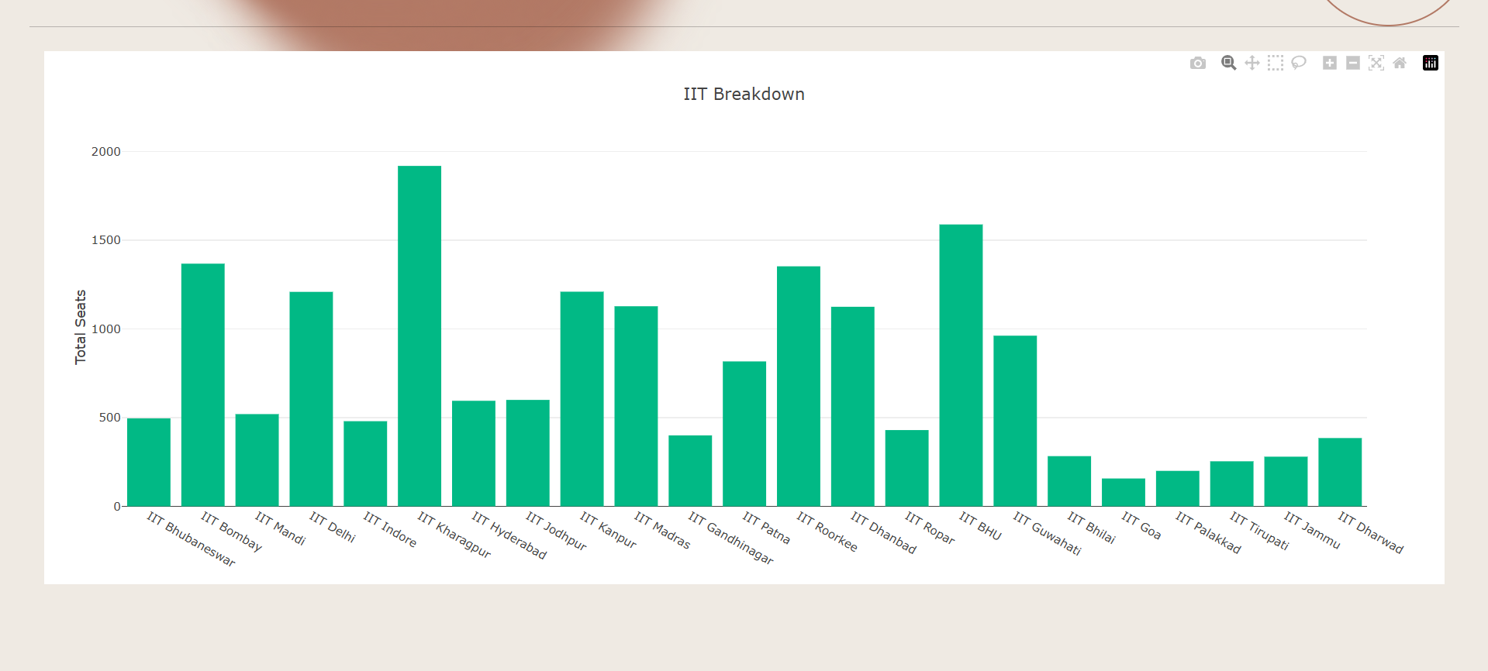Click the IIT Goa bar
1488x671 pixels.
[x=1124, y=492]
